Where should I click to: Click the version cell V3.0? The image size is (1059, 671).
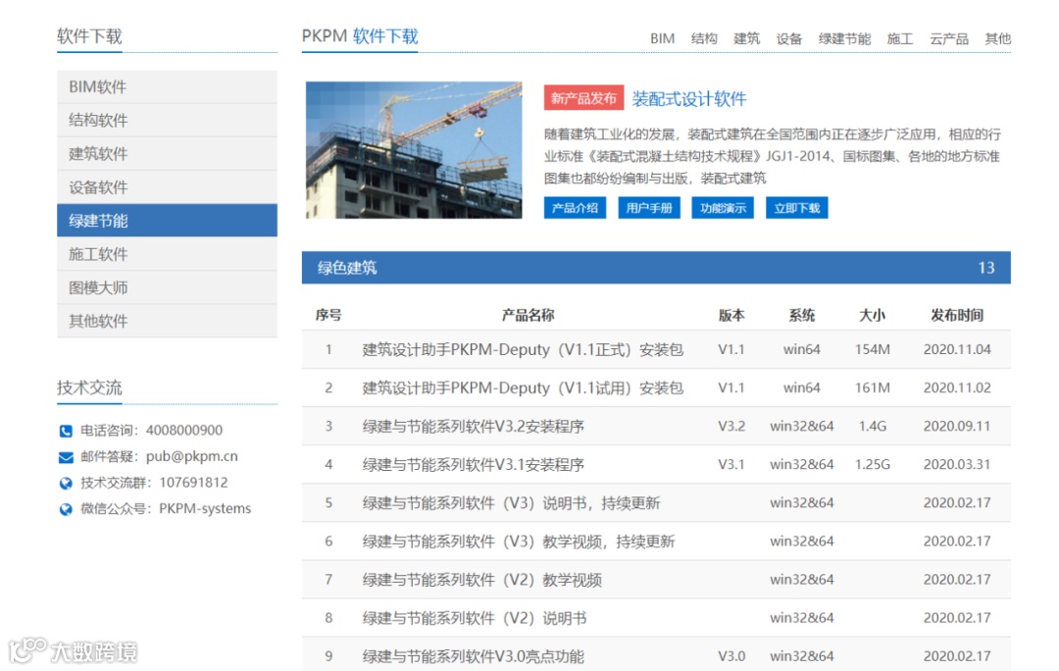[x=731, y=656]
